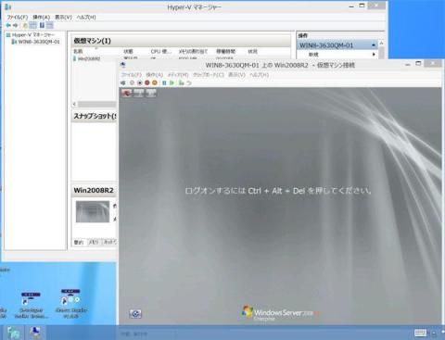Image resolution: width=445 pixels, height=340 pixels.
Task: Open View menu in VM connection window
Action: pos(236,75)
